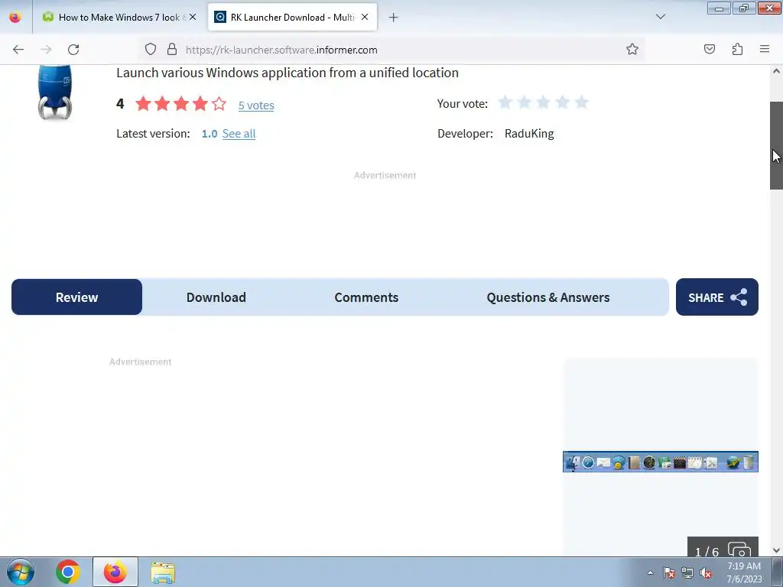Switch to the Download tab
Viewport: 783px width, 587px height.
click(216, 297)
